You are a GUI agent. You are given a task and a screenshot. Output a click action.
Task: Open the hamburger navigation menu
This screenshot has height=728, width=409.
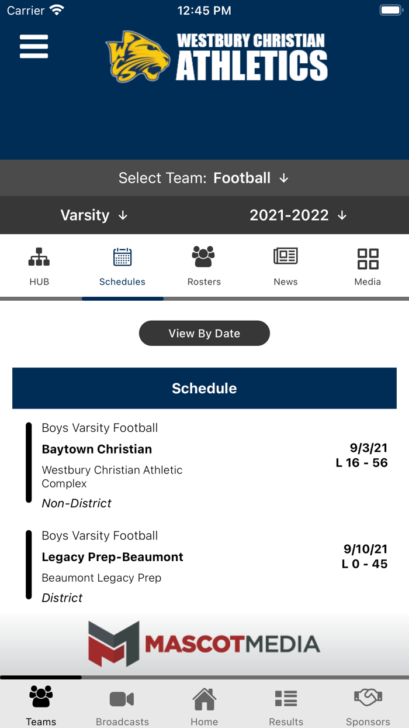coord(33,46)
